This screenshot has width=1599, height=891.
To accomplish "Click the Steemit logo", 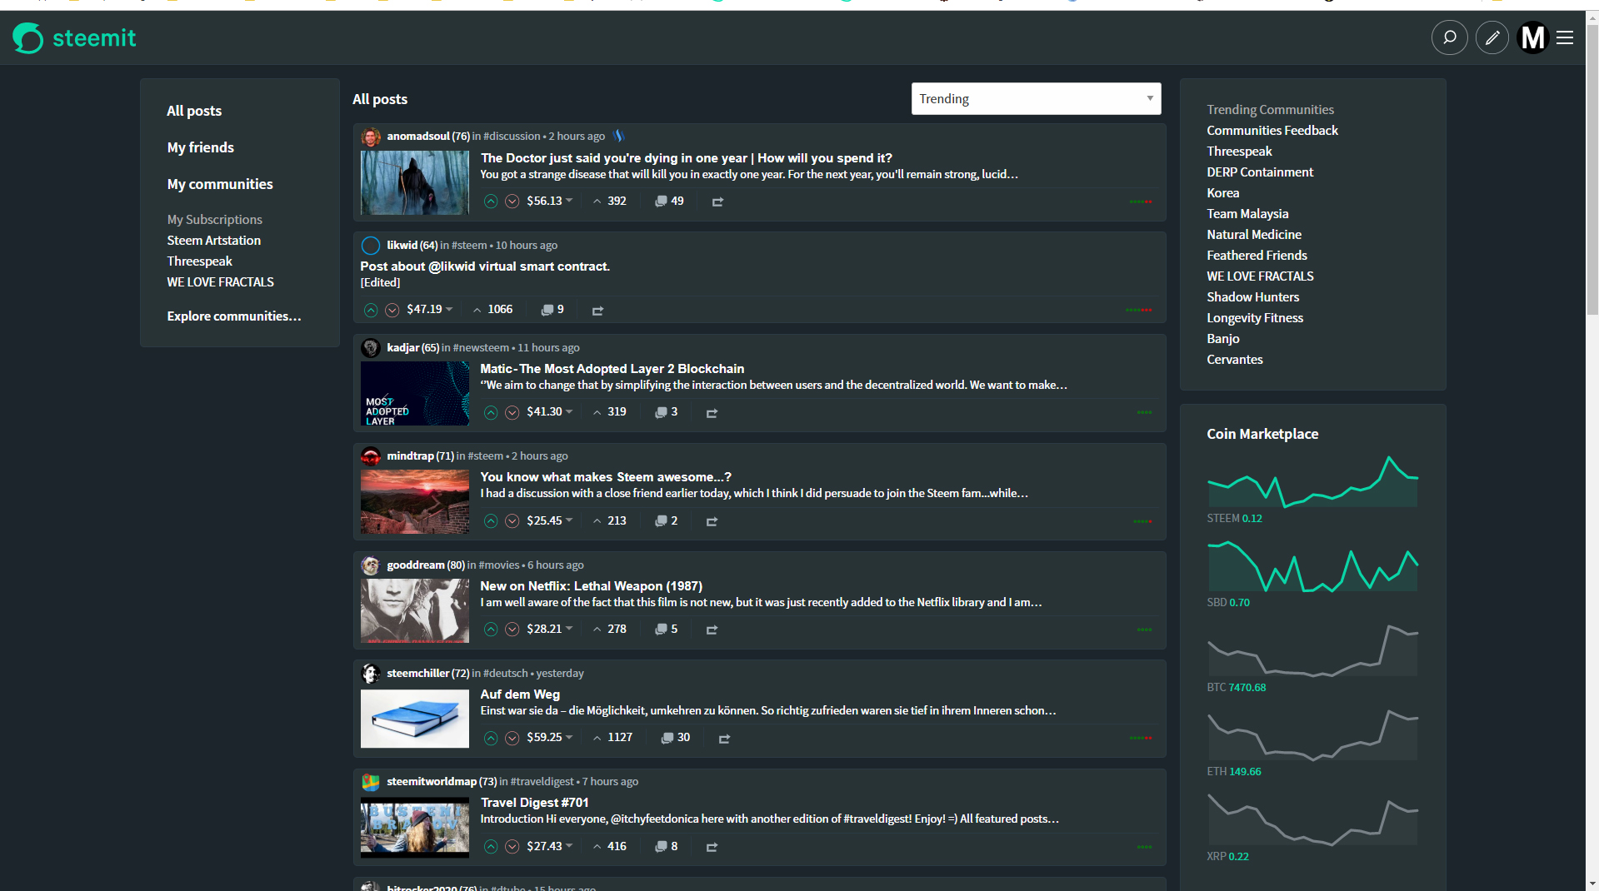I will click(74, 37).
